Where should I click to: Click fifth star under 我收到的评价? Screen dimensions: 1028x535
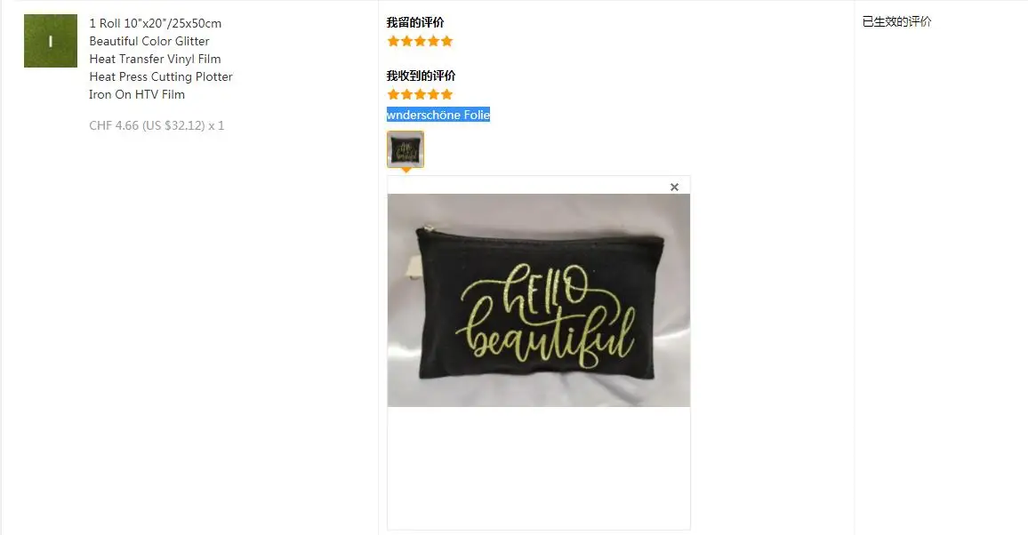(x=447, y=94)
